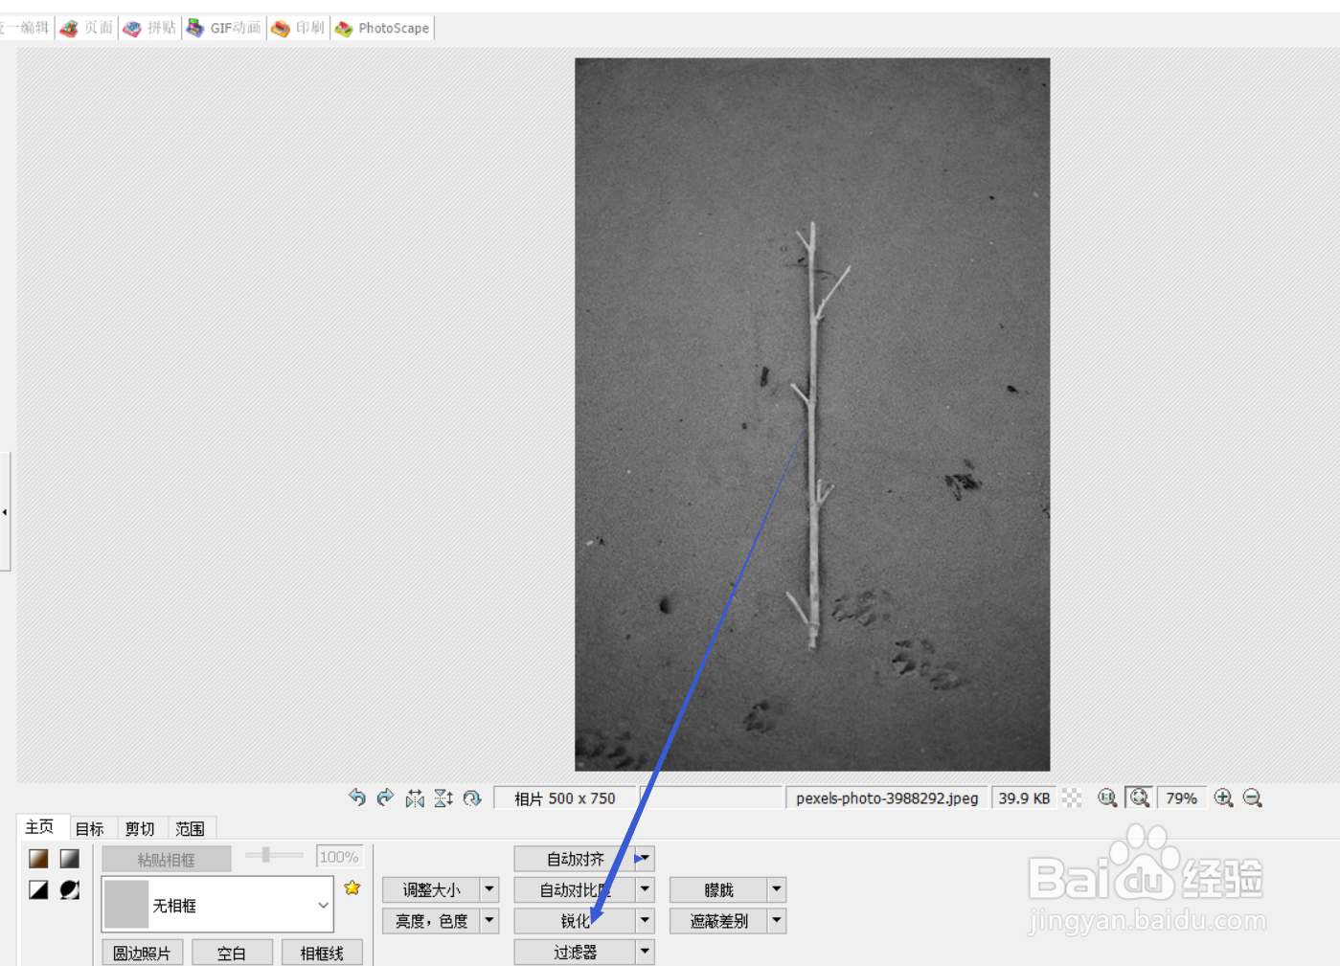Click the 粘贴相框 button

167,859
